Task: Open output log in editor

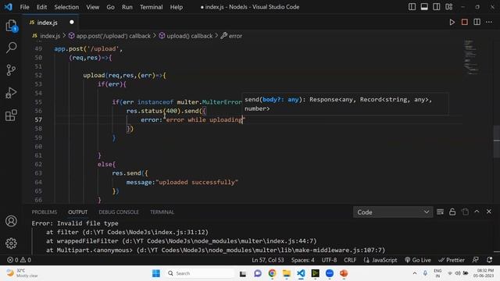Action: coord(465,212)
